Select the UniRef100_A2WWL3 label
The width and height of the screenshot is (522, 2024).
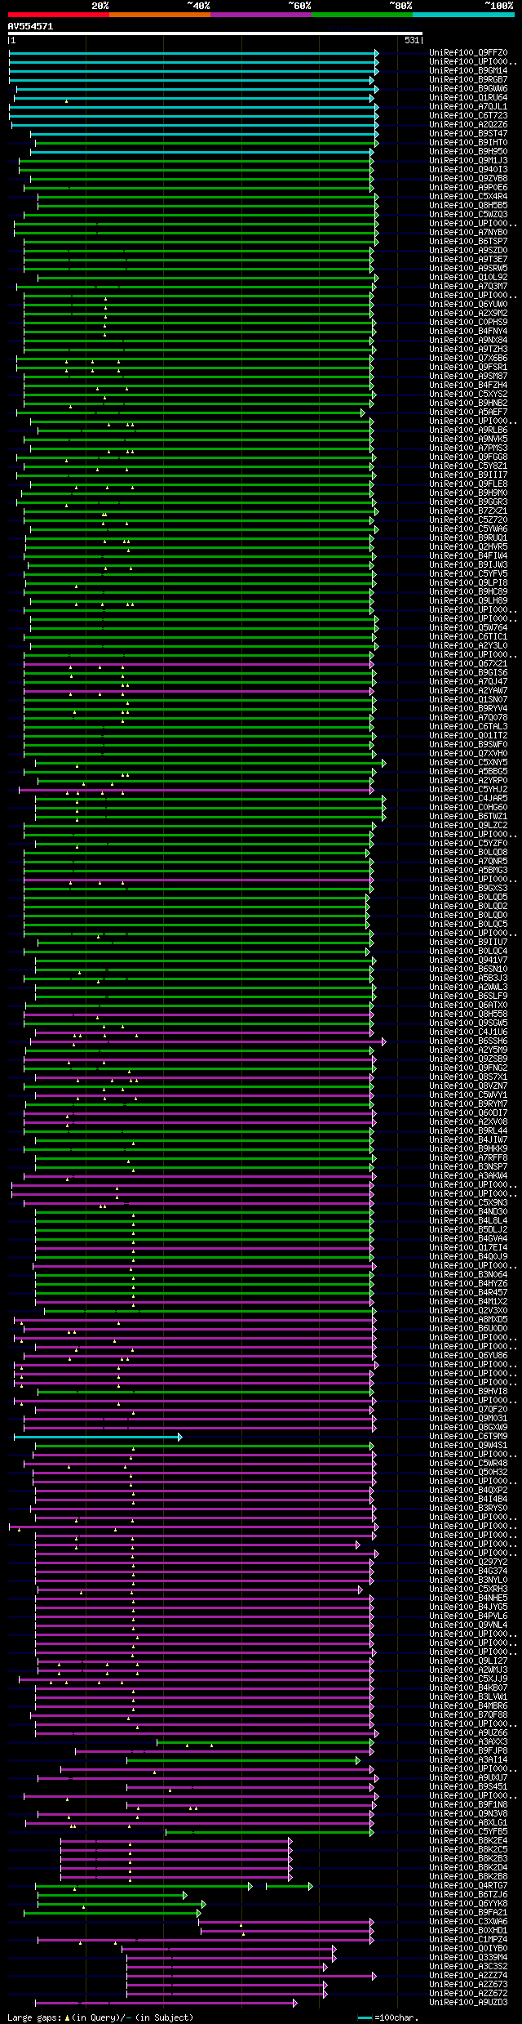pyautogui.click(x=468, y=987)
